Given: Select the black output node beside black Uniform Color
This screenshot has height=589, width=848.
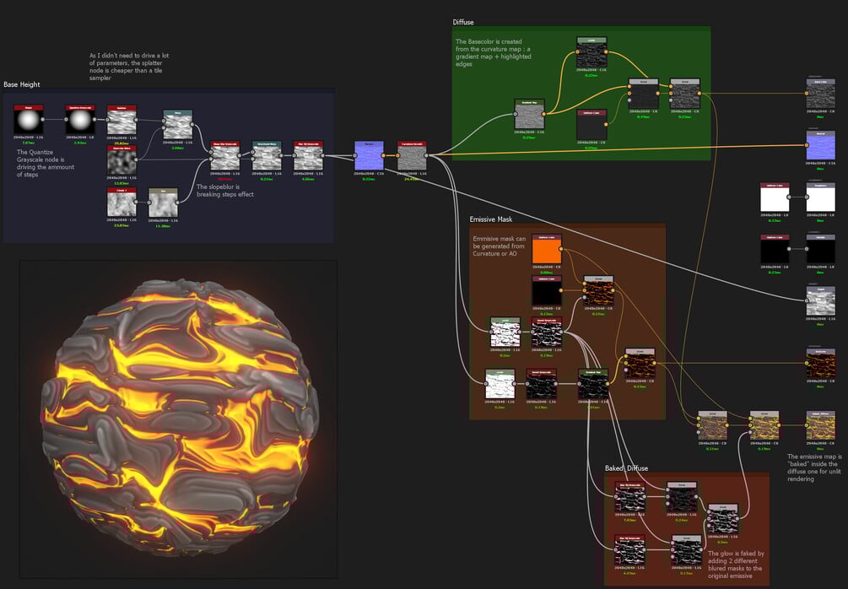Looking at the screenshot, I should [820, 249].
